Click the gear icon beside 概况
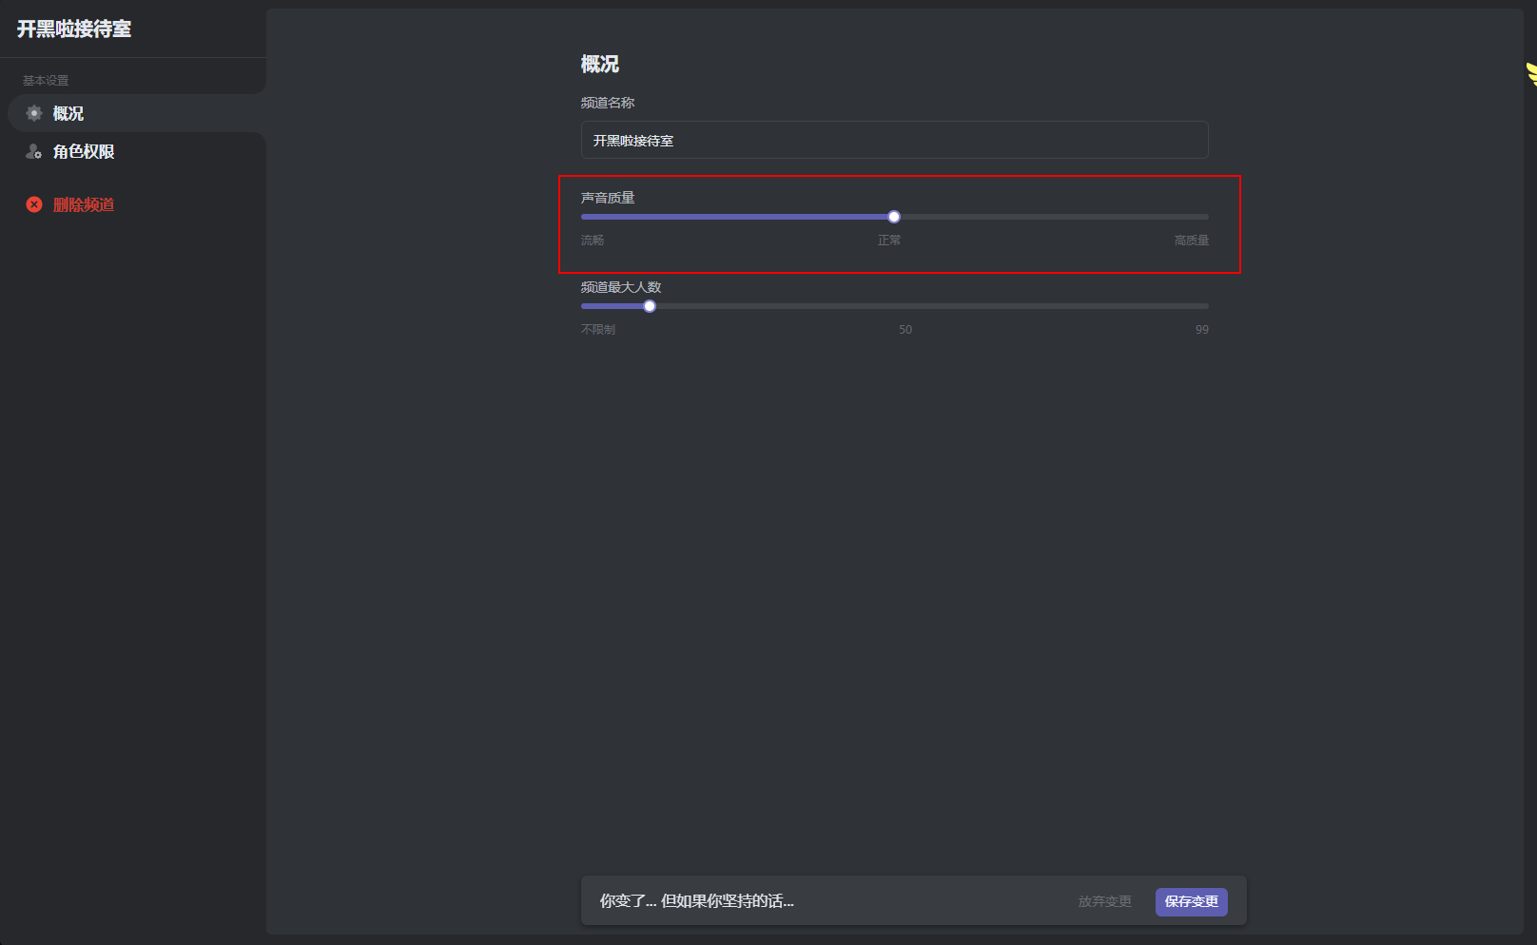Viewport: 1537px width, 945px height. (34, 113)
